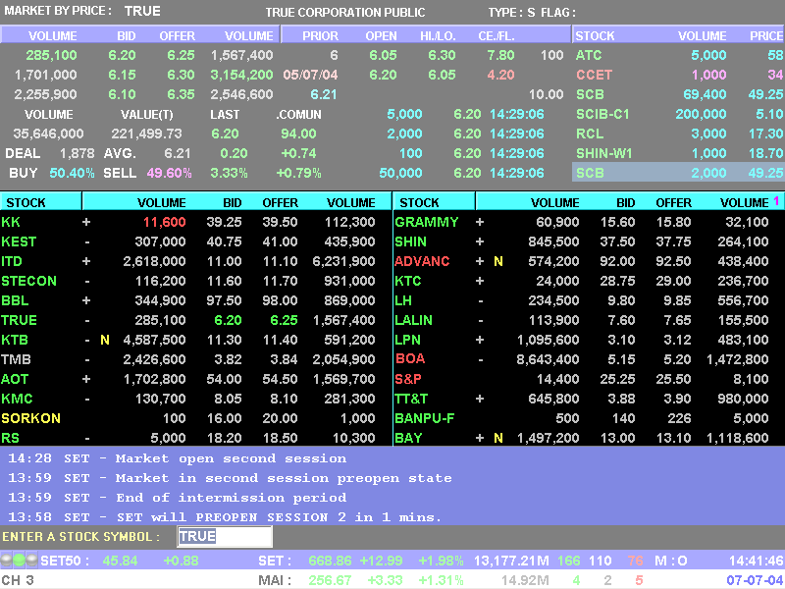The width and height of the screenshot is (785, 589).
Task: Select the GRAMMY stock symbol
Action: 427,222
